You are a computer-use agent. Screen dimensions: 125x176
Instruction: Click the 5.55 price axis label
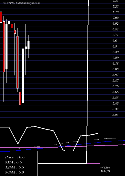point(115,98)
